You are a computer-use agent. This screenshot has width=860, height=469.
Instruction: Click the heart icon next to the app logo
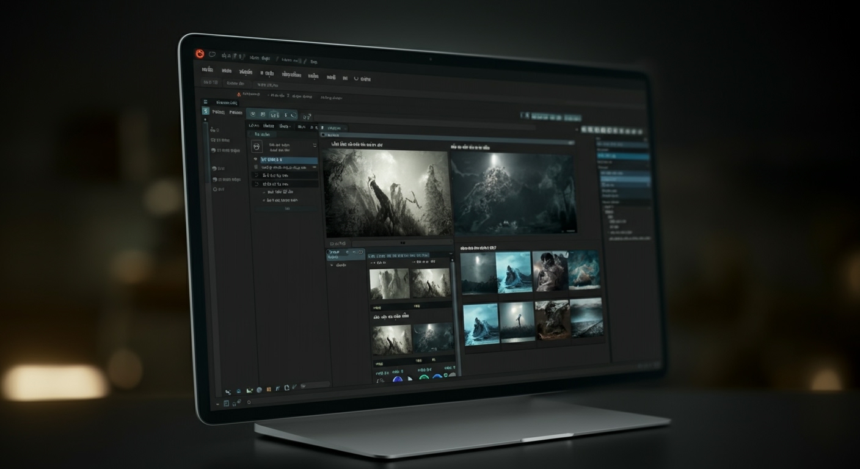click(213, 55)
